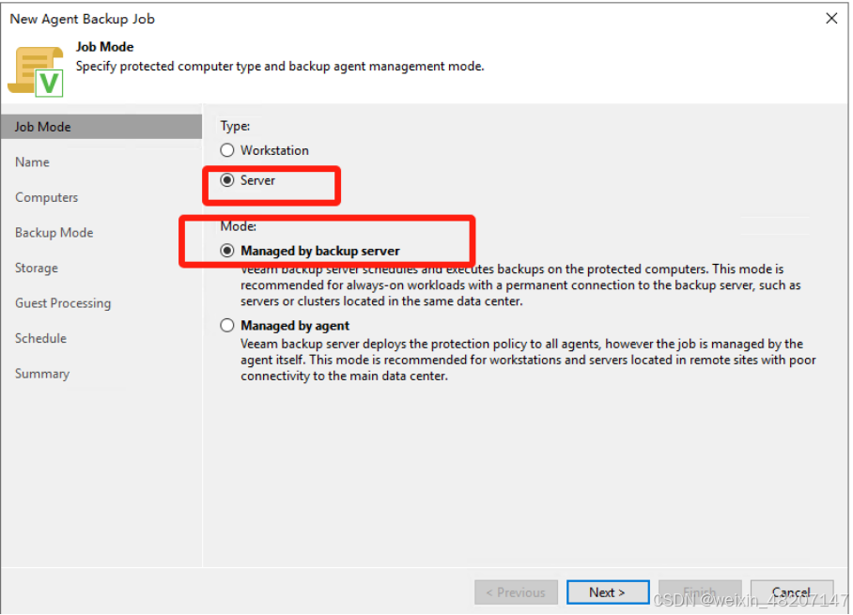Click the Next > button

coord(608,592)
